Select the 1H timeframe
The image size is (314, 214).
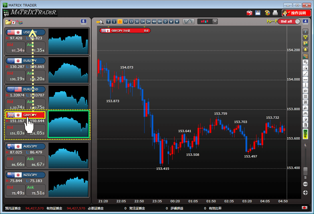pos(142,22)
